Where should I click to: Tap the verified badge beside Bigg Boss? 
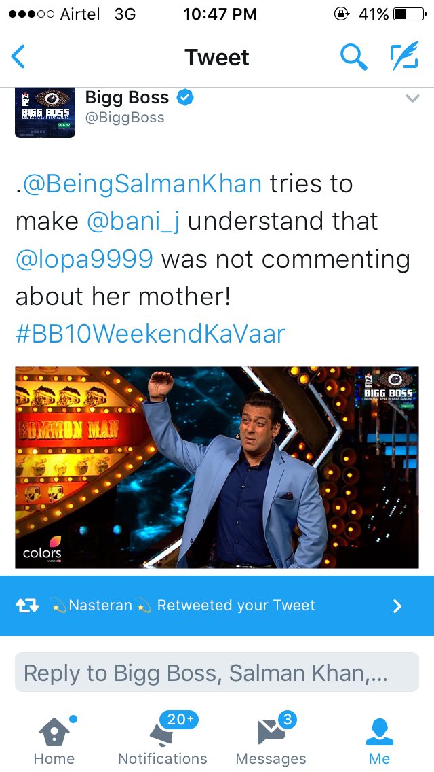point(185,97)
